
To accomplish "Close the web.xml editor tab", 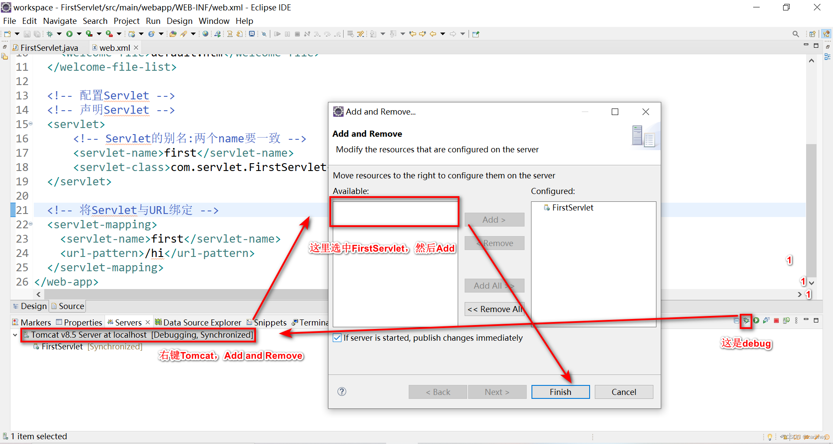I will pyautogui.click(x=136, y=47).
